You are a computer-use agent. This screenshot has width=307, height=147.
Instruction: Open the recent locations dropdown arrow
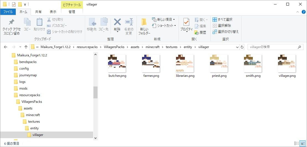click(x=20, y=47)
